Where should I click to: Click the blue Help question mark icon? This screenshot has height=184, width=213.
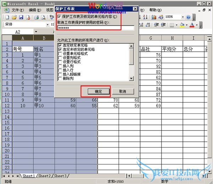[188, 17]
